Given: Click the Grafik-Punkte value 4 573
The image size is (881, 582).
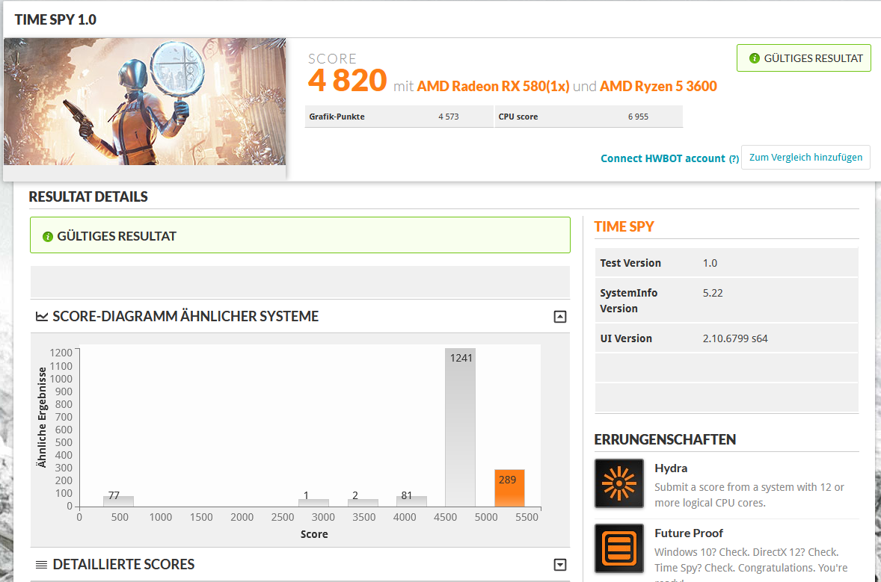Looking at the screenshot, I should (x=449, y=117).
